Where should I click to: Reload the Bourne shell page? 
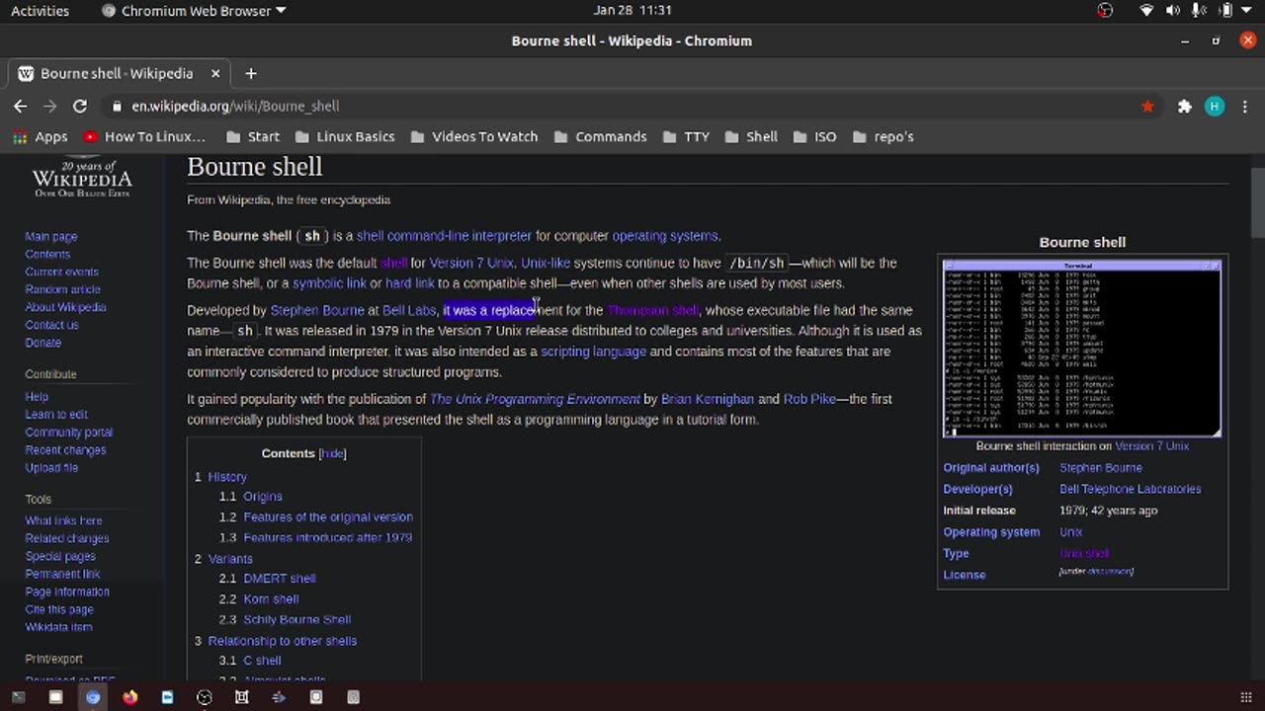[x=80, y=106]
